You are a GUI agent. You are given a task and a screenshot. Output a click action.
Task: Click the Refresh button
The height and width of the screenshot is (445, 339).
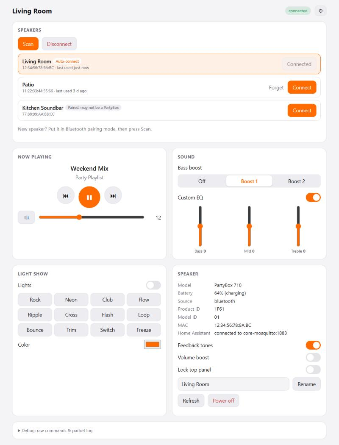pyautogui.click(x=191, y=400)
